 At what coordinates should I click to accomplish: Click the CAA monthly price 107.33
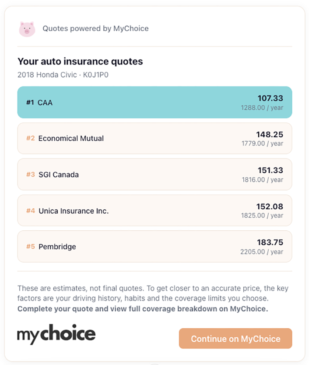(x=270, y=98)
